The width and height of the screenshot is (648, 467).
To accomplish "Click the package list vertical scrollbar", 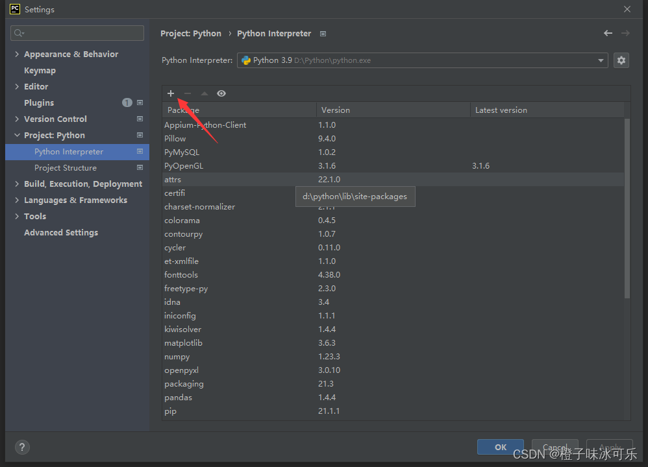I will 627,208.
